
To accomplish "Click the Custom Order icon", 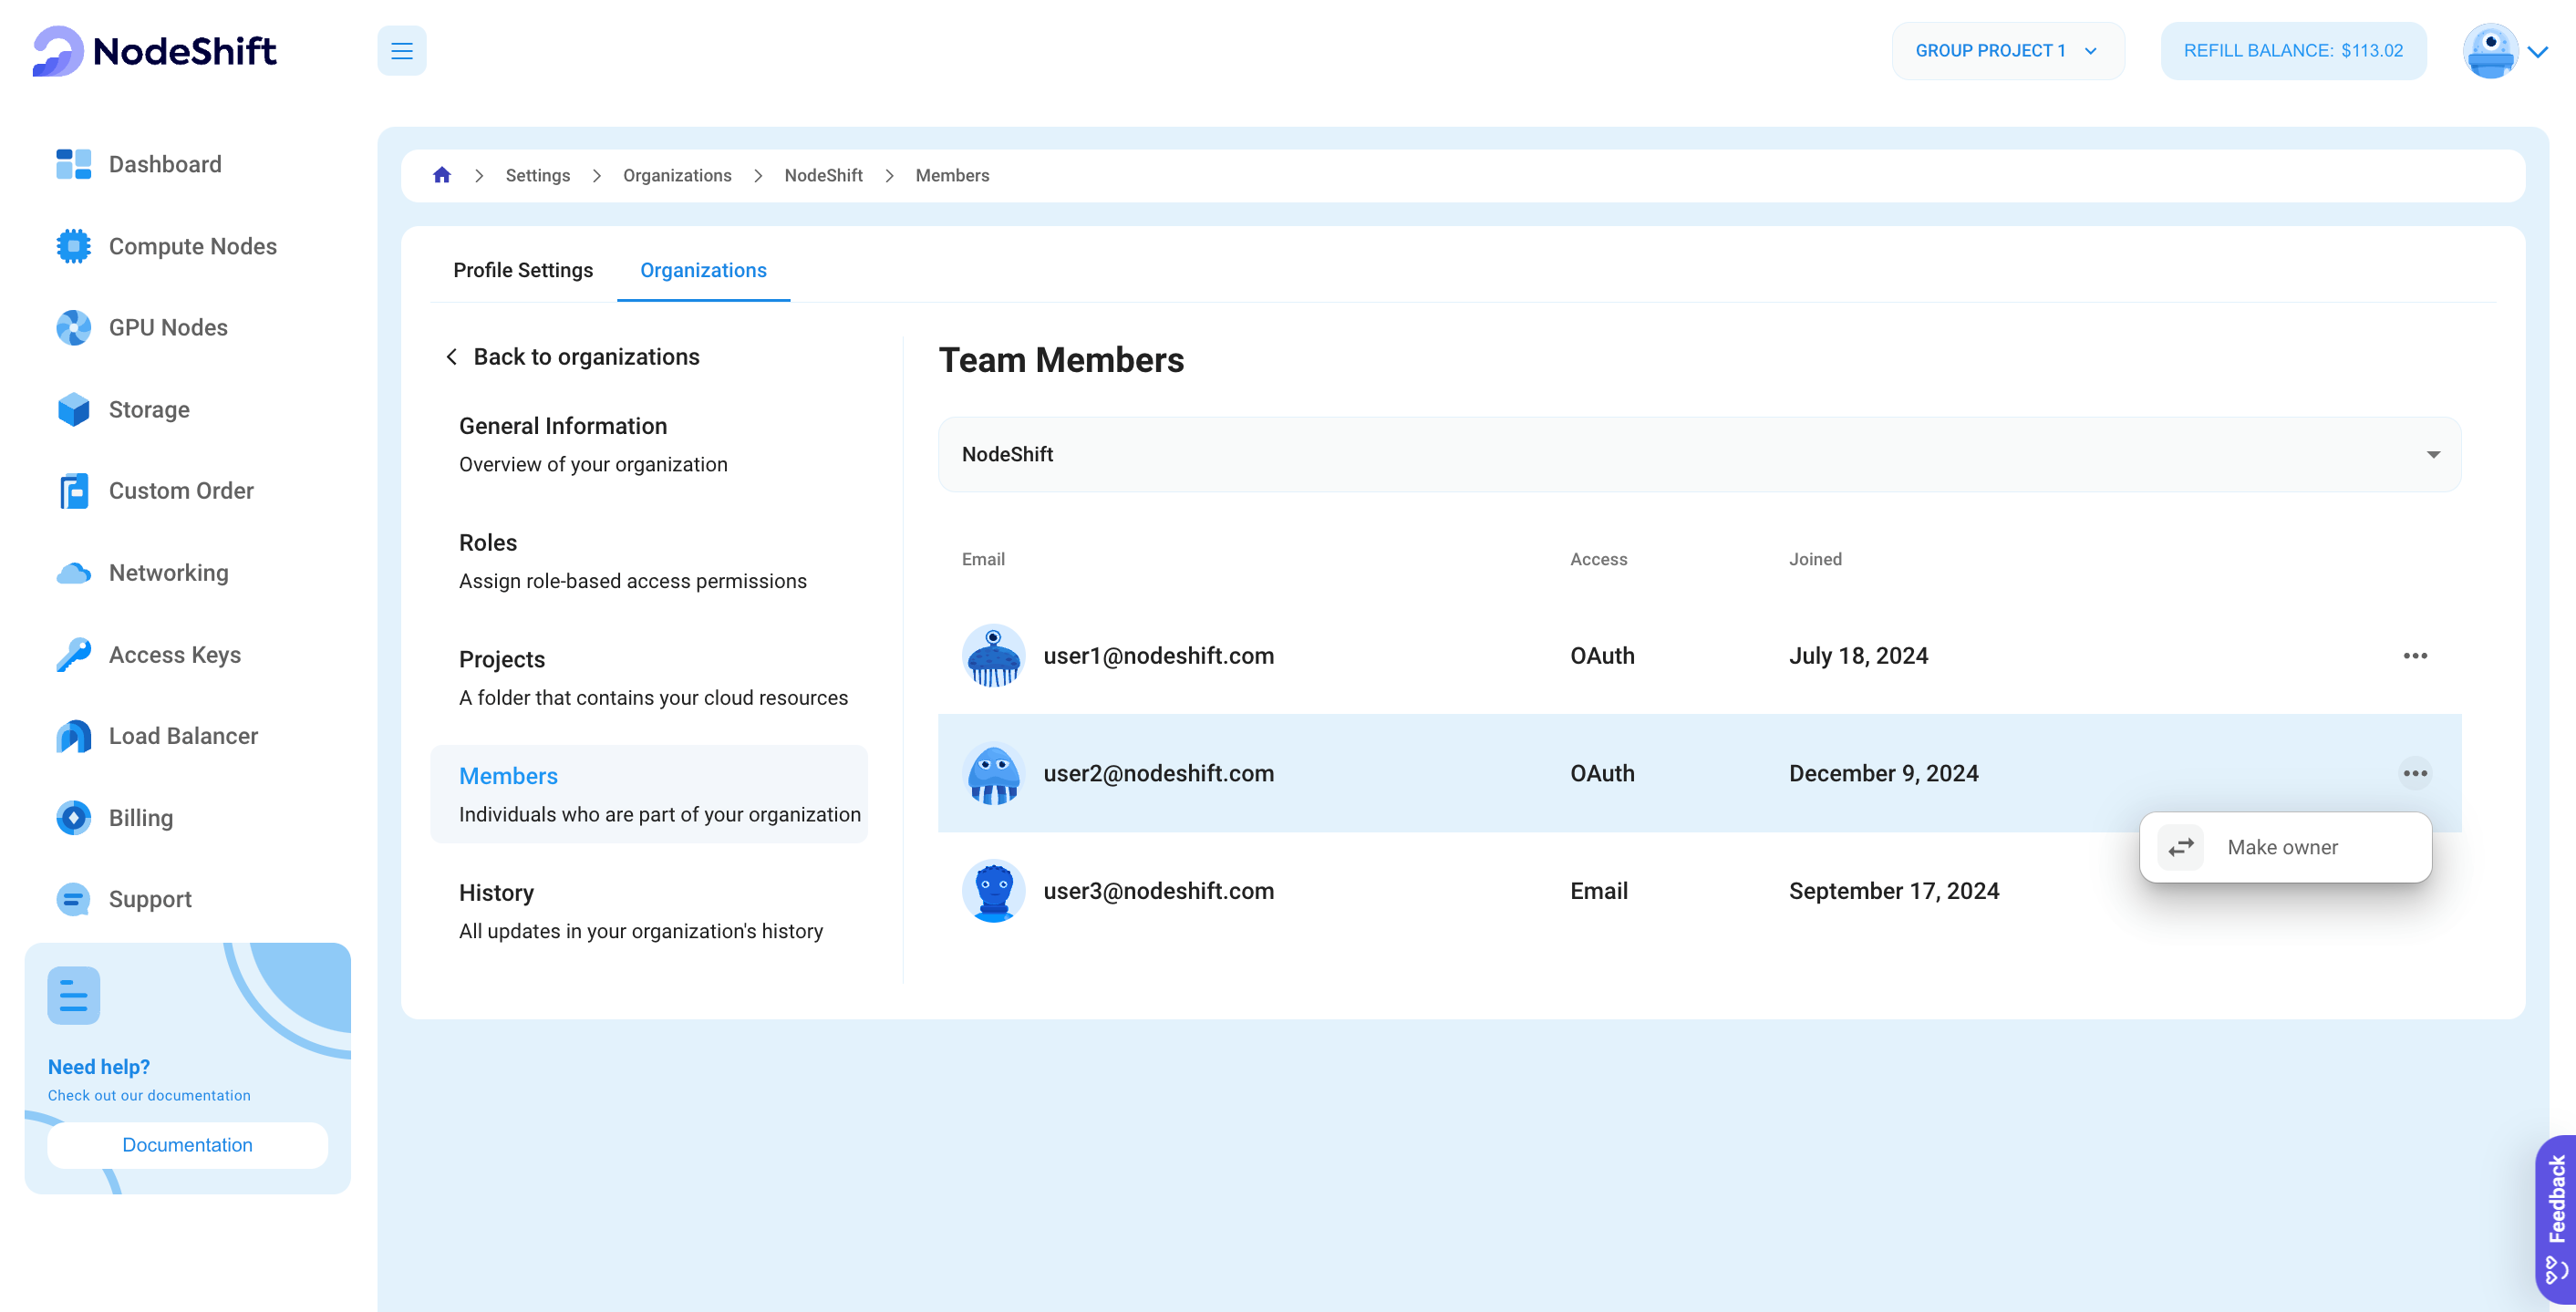I will click(x=73, y=491).
